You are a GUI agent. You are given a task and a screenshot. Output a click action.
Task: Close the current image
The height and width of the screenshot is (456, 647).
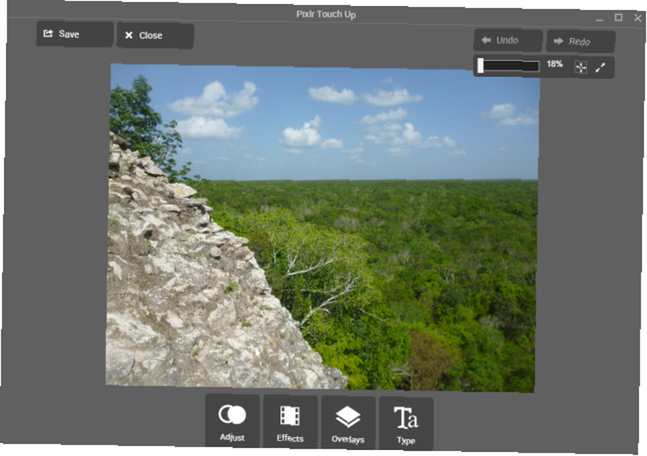click(x=155, y=36)
